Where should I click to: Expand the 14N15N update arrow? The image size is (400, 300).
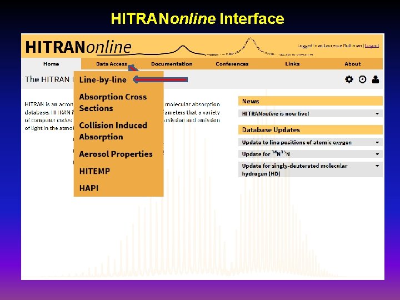[377, 154]
